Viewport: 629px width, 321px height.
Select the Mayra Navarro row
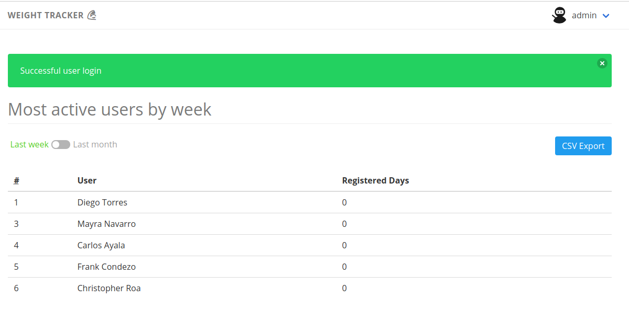point(310,224)
